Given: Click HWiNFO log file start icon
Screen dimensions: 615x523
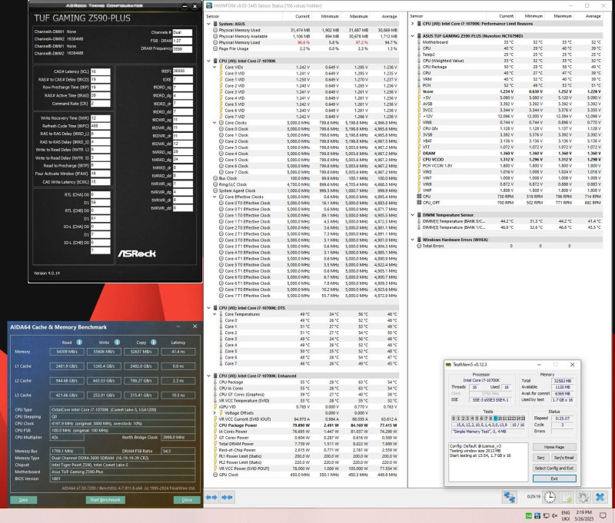Looking at the screenshot, I should 567,497.
